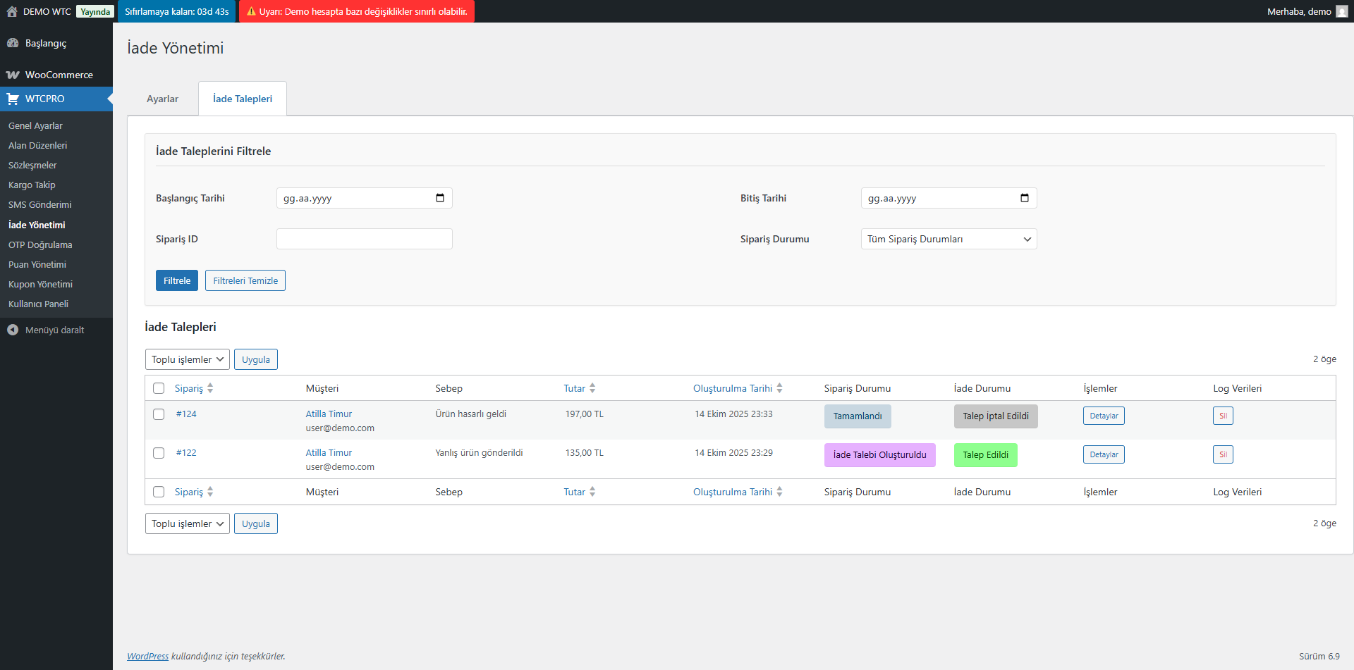Click the WooCommerce logo icon in sidebar

coord(13,75)
